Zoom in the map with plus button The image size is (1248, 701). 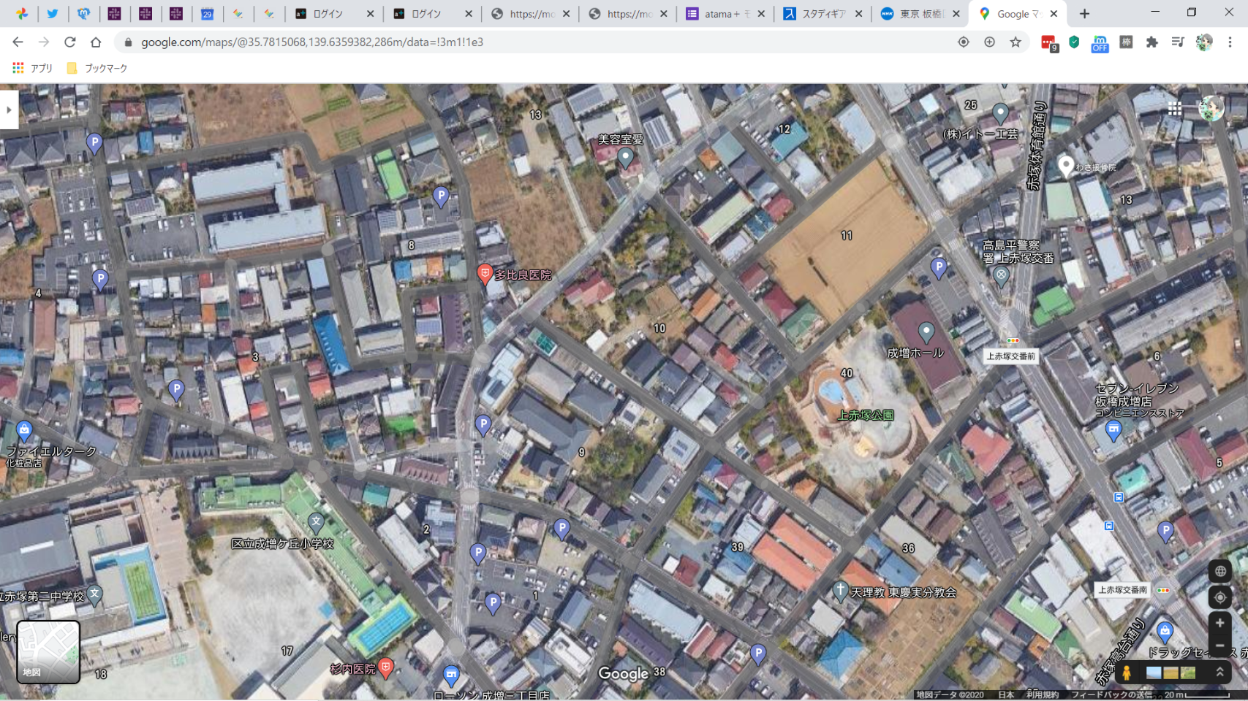(1219, 623)
